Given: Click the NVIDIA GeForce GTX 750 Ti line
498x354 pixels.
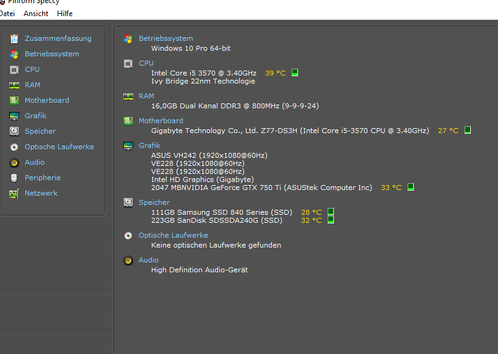Looking at the screenshot, I should (262, 188).
